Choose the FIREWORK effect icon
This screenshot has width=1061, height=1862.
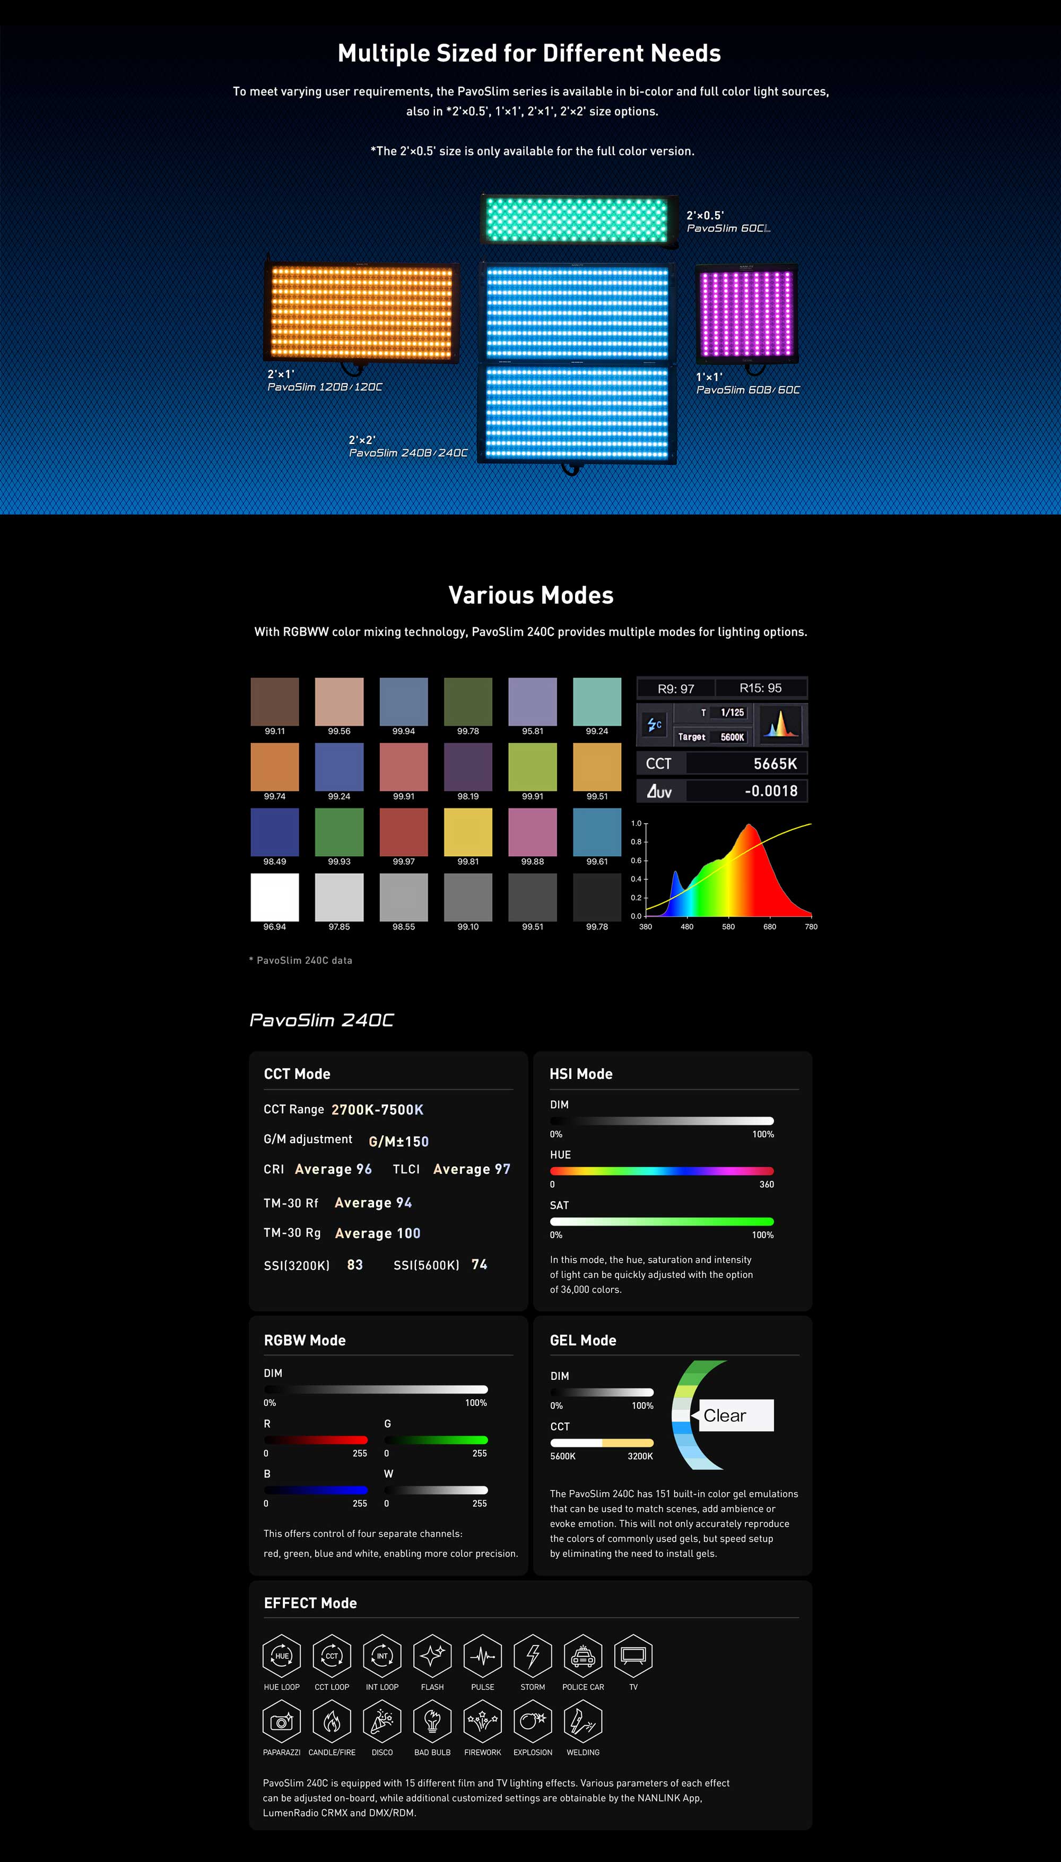(482, 1721)
